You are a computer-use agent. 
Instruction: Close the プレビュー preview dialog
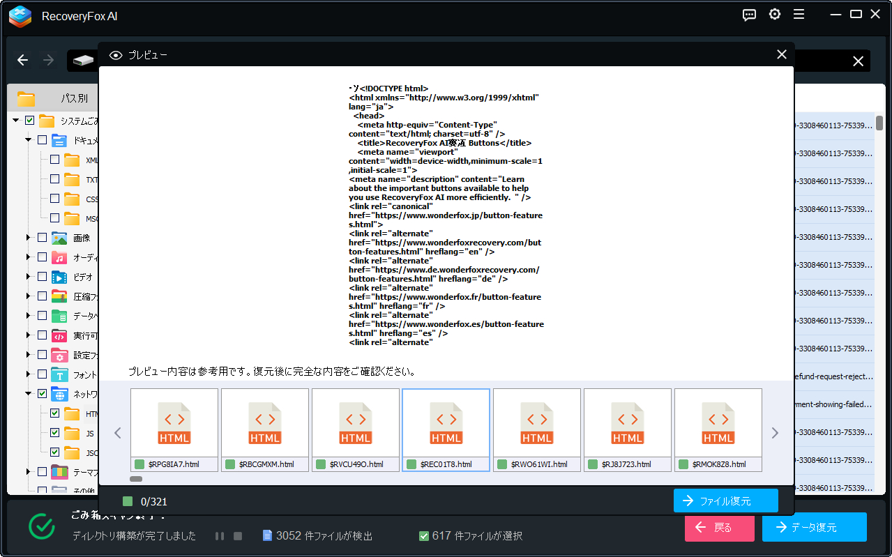782,54
